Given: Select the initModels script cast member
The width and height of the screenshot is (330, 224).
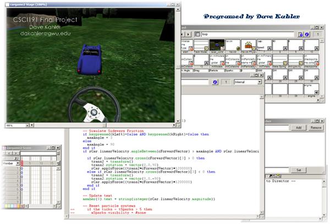Looking at the screenshot, I should pyautogui.click(x=217, y=60).
